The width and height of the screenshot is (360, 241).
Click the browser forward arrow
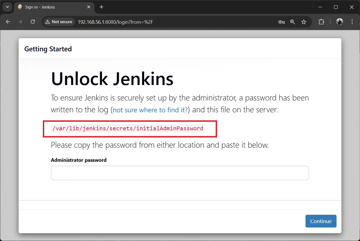(20, 22)
